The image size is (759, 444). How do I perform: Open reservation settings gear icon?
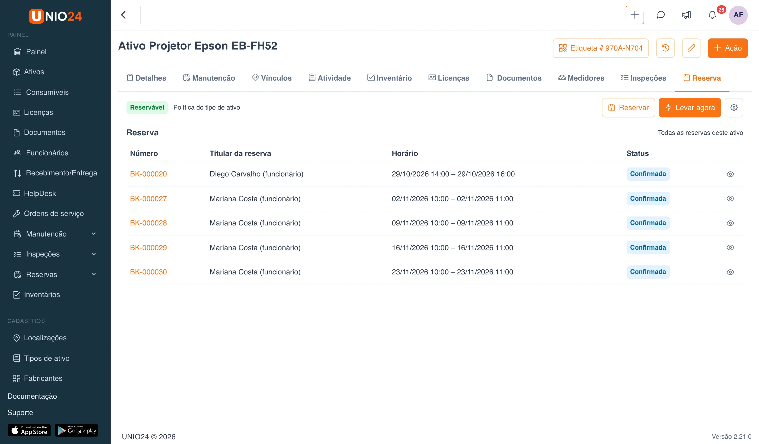coord(734,107)
